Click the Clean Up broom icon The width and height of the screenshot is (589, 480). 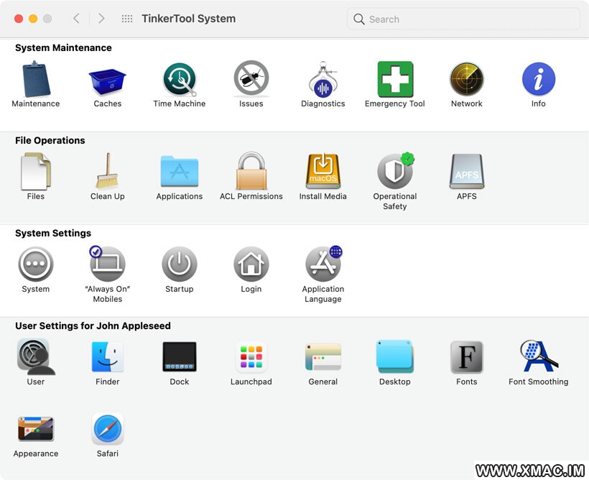108,172
